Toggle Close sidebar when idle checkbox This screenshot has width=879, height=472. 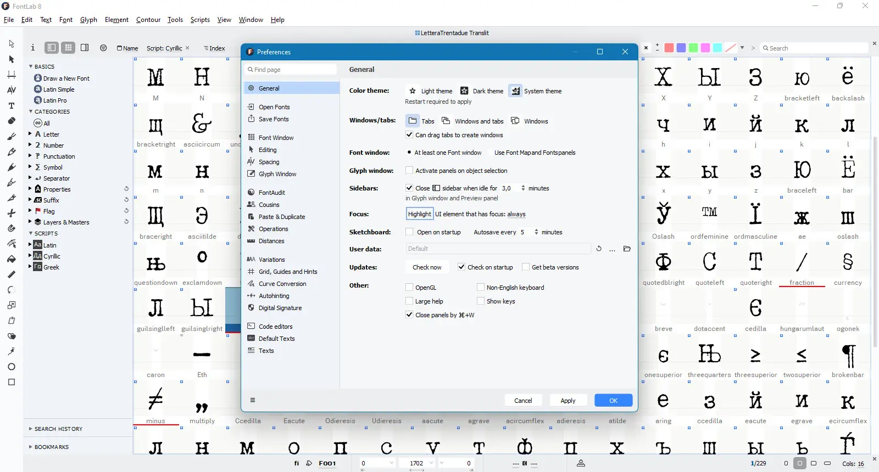pyautogui.click(x=409, y=188)
